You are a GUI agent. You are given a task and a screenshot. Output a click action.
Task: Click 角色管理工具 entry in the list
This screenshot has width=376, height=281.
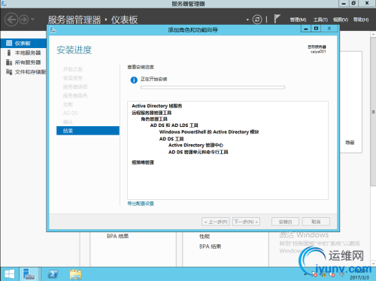(154, 119)
